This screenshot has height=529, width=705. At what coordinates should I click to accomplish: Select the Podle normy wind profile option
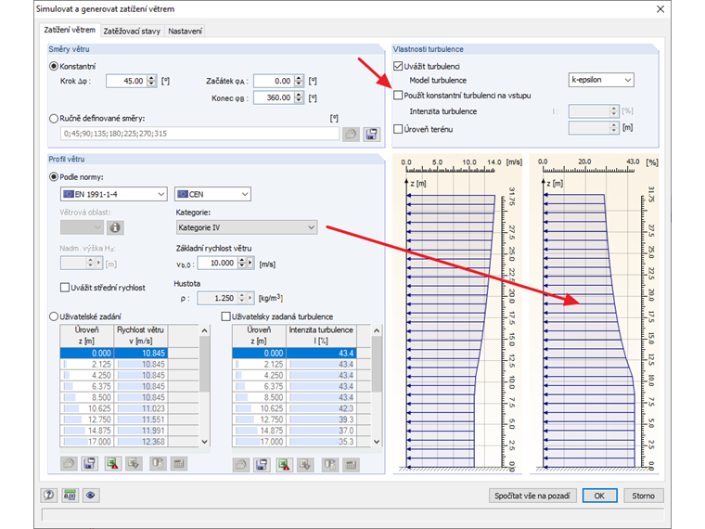54,176
